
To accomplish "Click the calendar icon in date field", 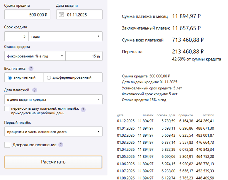I will [61, 14].
